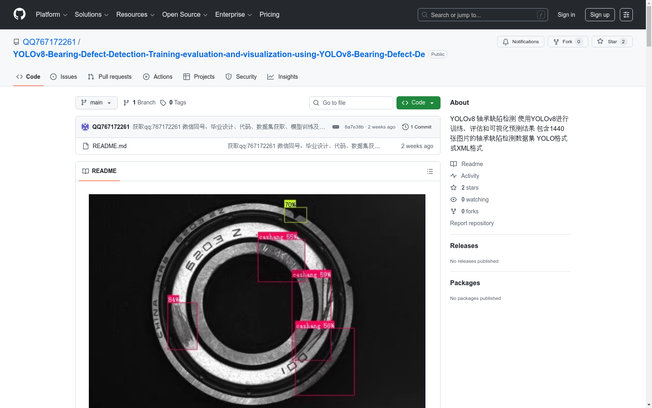Expand the Resources menu

[135, 15]
